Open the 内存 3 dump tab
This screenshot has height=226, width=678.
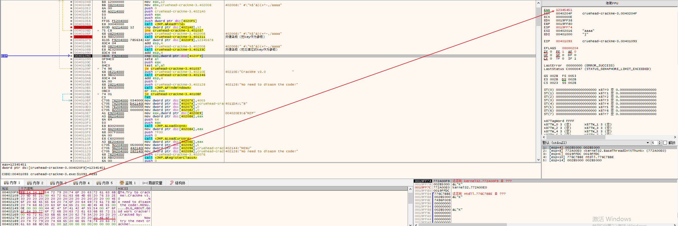[x=58, y=183]
